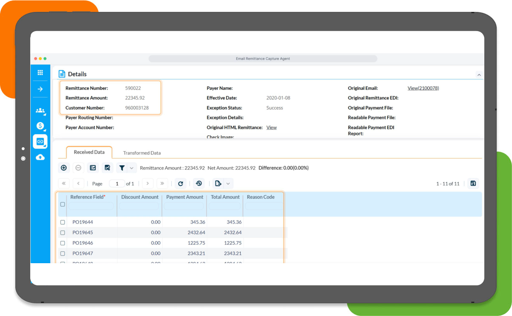The width and height of the screenshot is (512, 316).
Task: Collapse the Details panel with chevron
Action: click(479, 75)
